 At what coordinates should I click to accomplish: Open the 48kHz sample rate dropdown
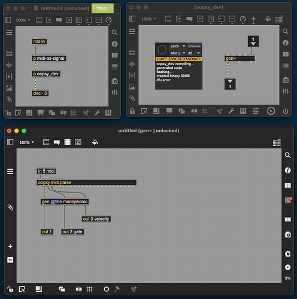click(178, 53)
